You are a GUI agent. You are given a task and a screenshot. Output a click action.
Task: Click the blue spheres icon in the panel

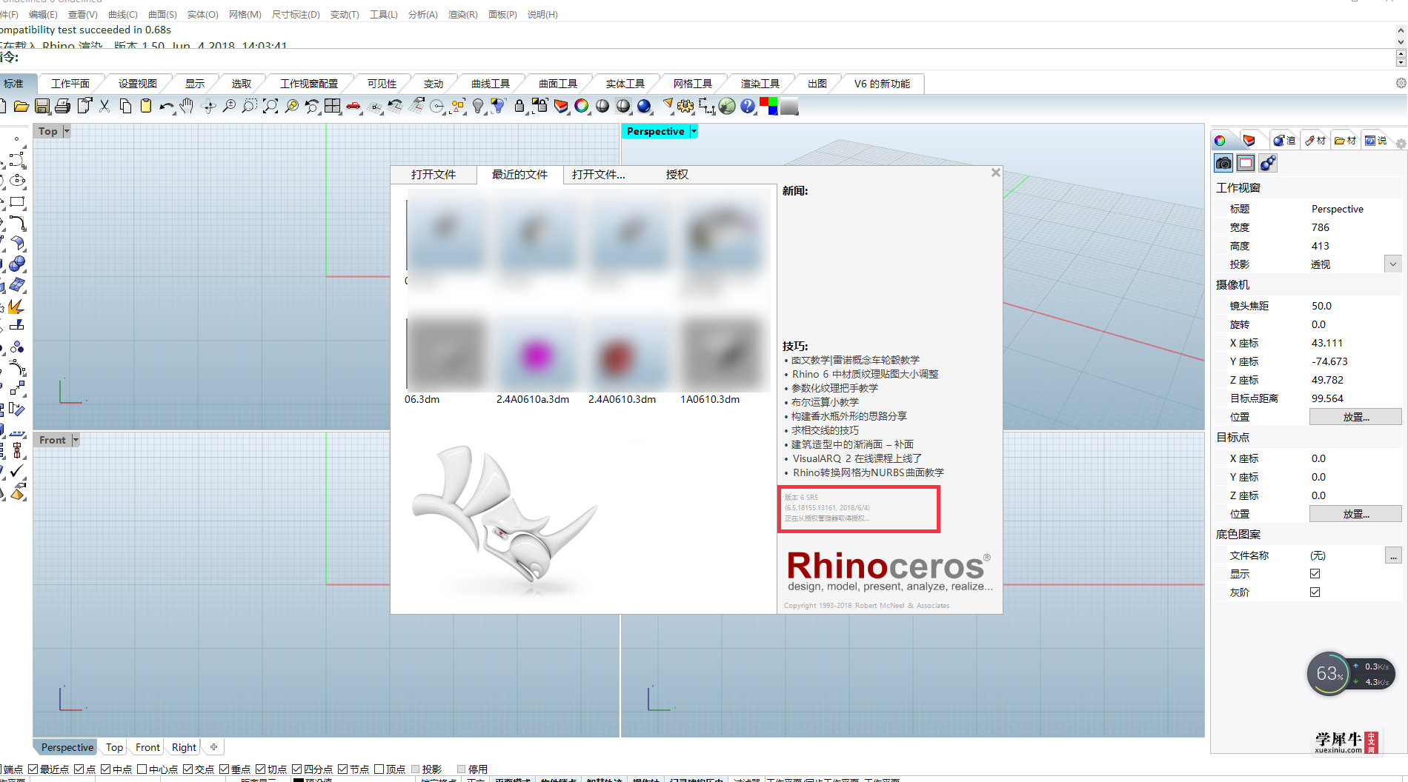click(1268, 163)
